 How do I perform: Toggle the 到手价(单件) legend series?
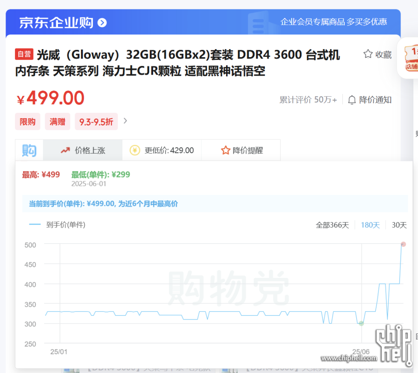click(x=57, y=224)
